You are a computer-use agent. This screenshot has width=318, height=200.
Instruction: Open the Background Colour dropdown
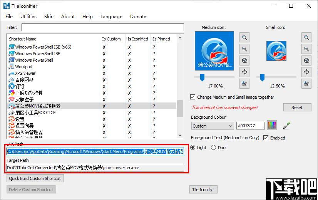pos(213,126)
